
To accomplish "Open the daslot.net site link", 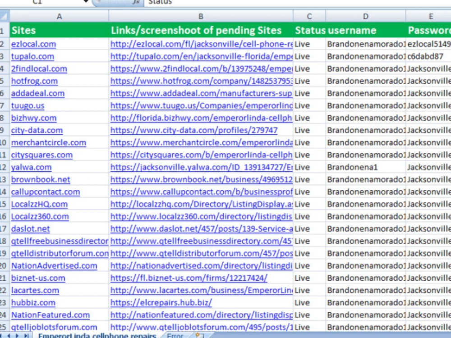I will pos(31,229).
